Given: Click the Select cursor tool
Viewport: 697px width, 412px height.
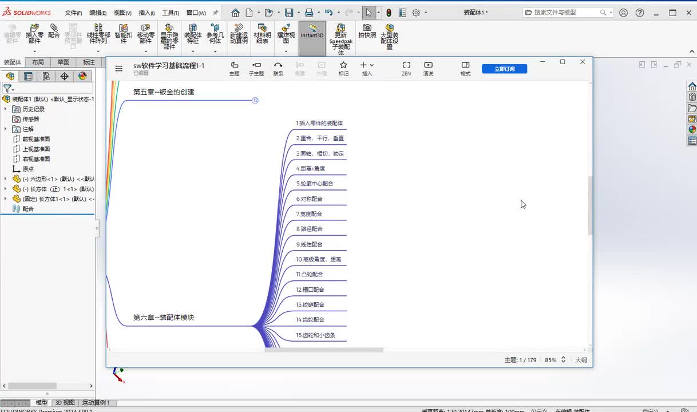Looking at the screenshot, I should [x=369, y=13].
